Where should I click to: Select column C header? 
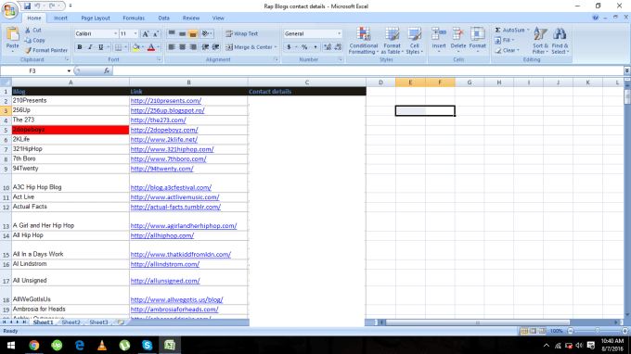(307, 82)
